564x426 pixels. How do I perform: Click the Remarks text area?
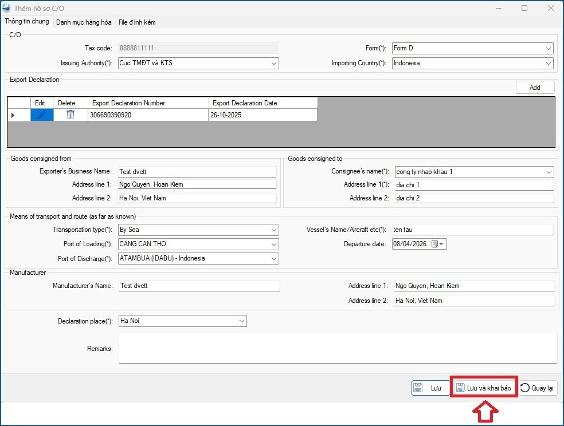tap(338, 348)
